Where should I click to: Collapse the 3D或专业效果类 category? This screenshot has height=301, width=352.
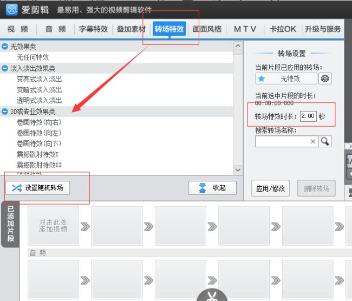click(5, 112)
